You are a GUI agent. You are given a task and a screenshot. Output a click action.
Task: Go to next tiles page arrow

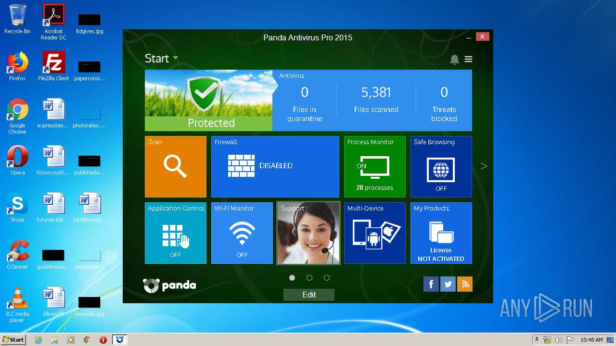pos(484,166)
